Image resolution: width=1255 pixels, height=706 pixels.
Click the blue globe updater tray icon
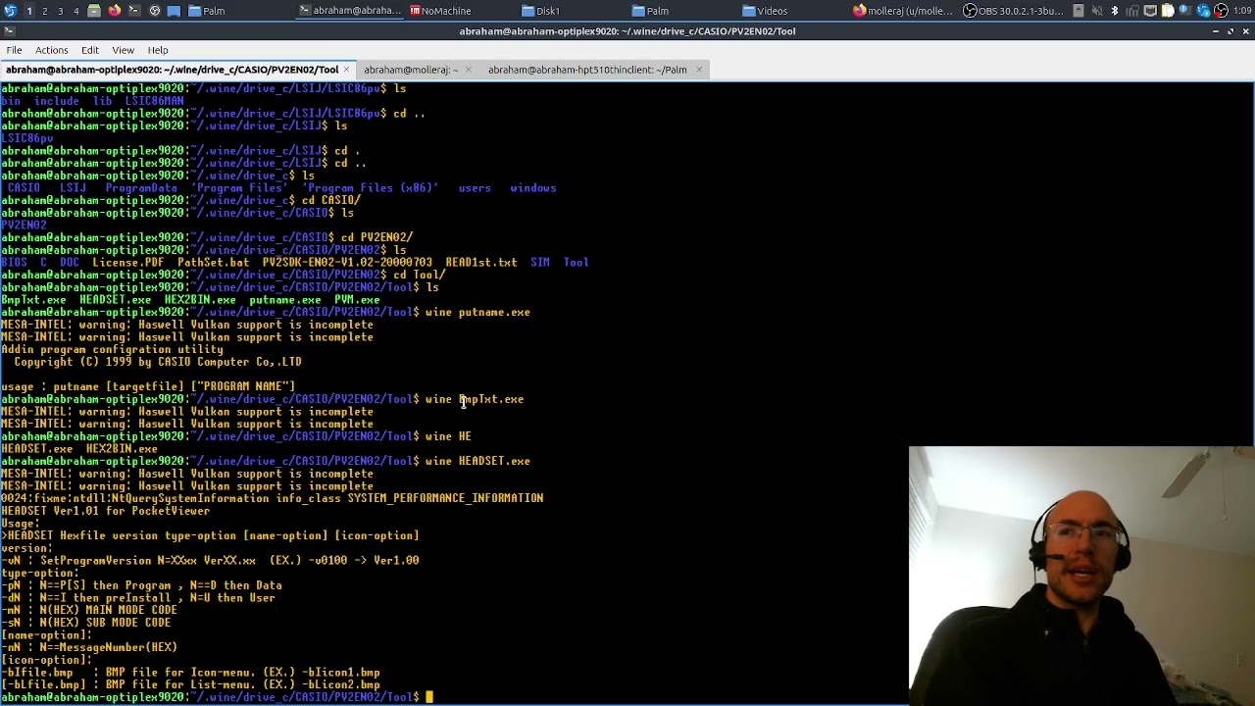[x=1203, y=11]
